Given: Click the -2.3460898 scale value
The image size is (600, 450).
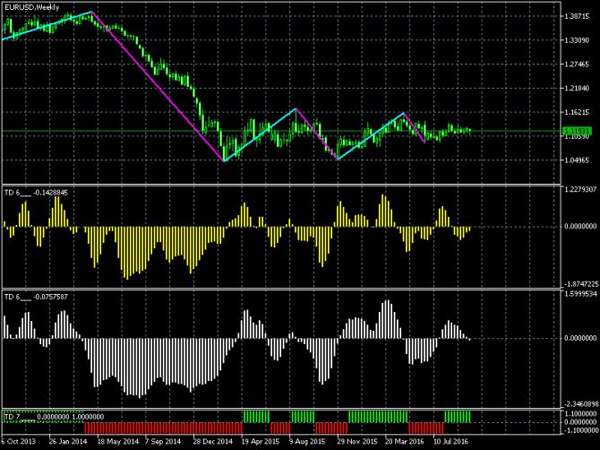Looking at the screenshot, I should click(580, 404).
